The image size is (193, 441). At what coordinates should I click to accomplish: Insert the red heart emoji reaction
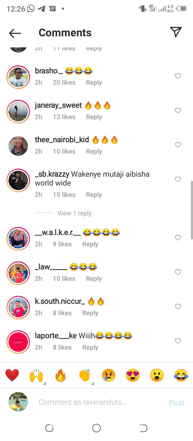pyautogui.click(x=12, y=375)
